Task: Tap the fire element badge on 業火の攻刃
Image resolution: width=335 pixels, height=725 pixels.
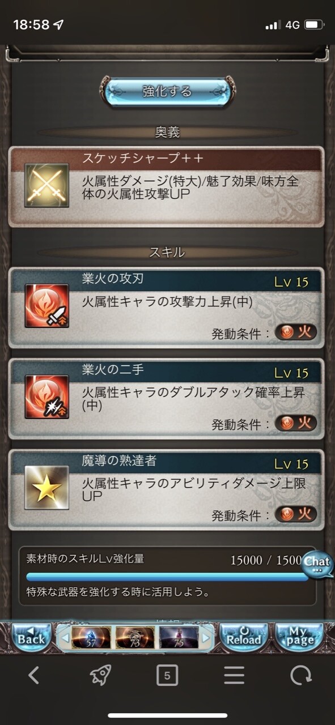Action: tap(295, 332)
